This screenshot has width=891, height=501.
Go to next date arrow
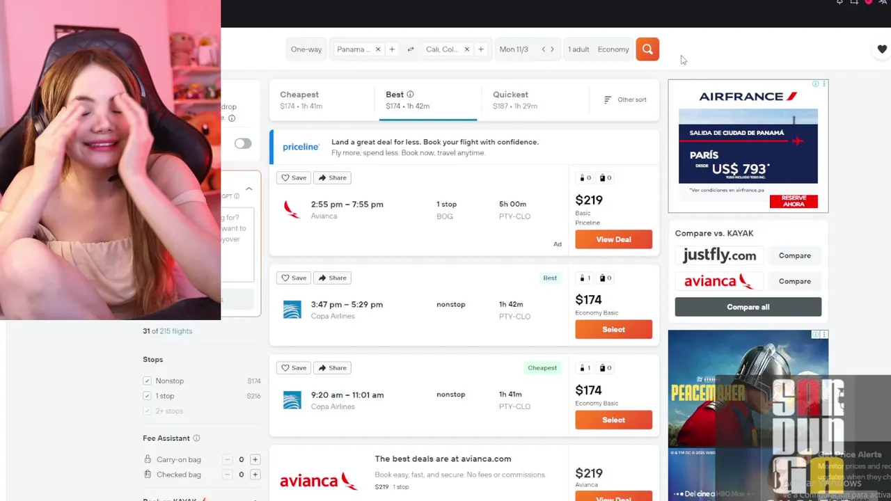[x=553, y=49]
